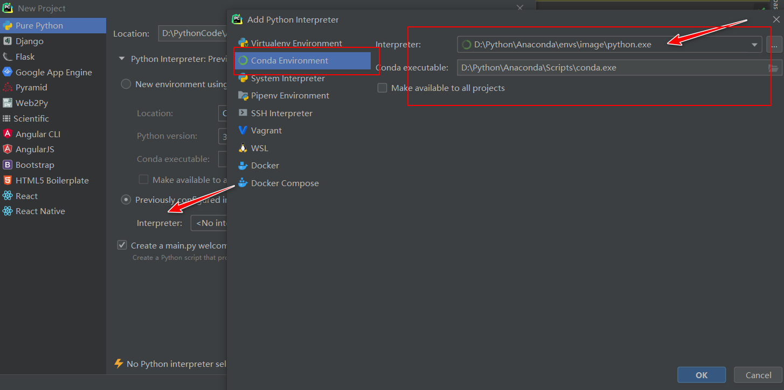Open the Interpreter path dropdown arrow
The image size is (784, 390).
coord(755,45)
